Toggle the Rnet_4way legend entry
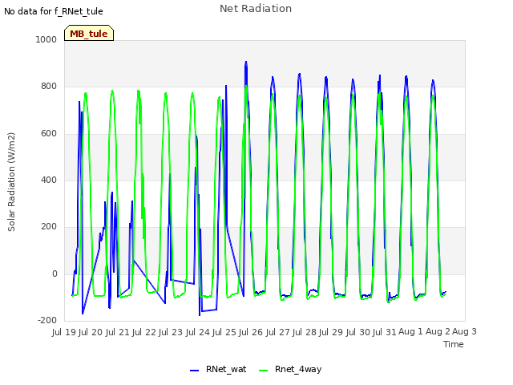This screenshot has height=385, width=513. (290, 369)
